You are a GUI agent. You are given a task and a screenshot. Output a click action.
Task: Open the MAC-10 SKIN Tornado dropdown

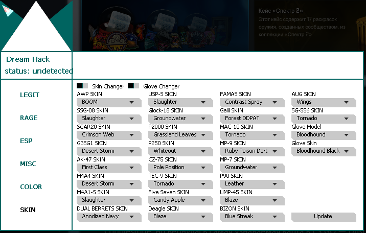click(252, 135)
